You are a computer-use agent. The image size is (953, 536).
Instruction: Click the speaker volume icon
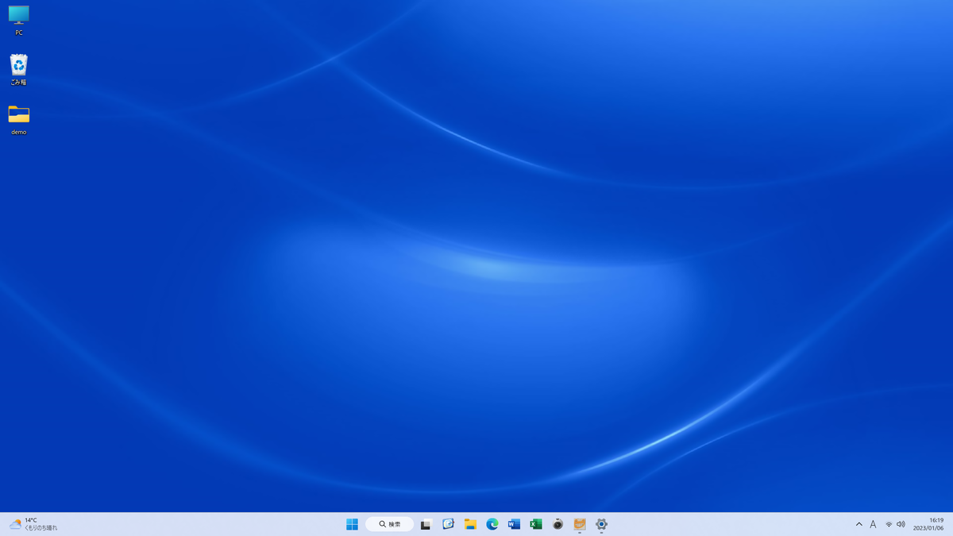click(x=901, y=524)
